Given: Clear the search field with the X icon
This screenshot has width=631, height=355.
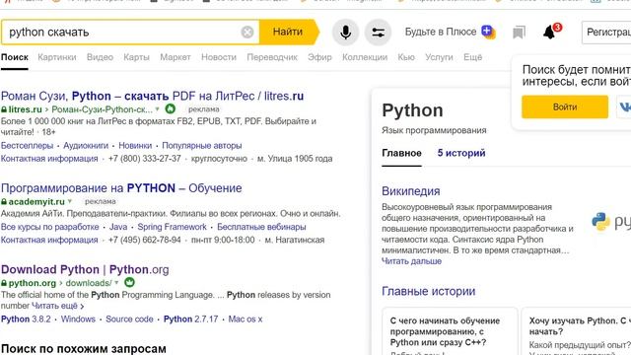Looking at the screenshot, I should click(x=247, y=32).
